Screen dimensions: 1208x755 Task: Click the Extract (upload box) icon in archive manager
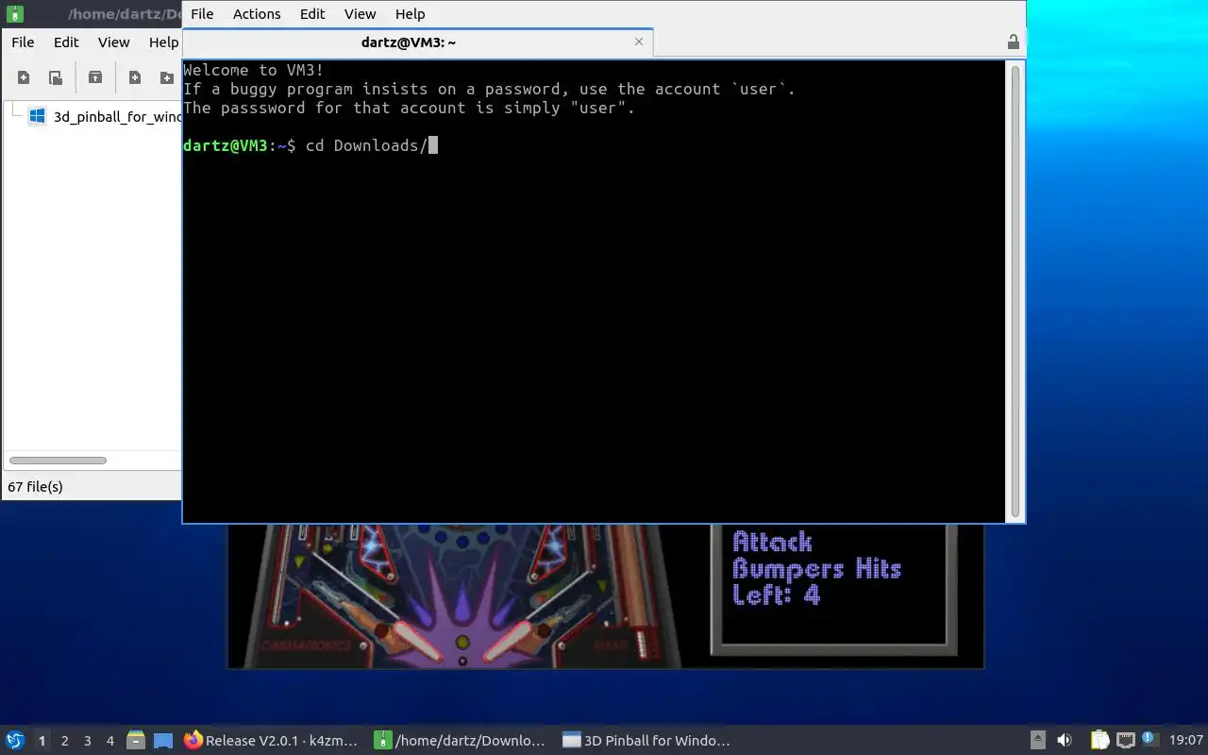click(95, 77)
